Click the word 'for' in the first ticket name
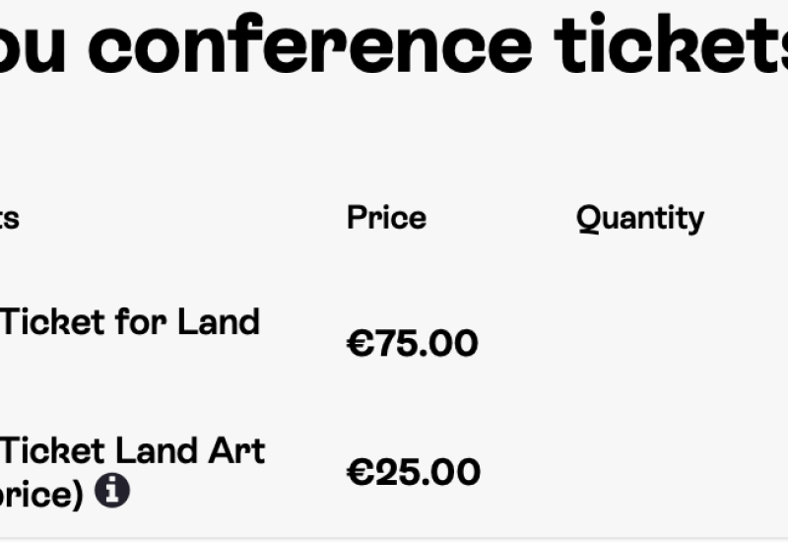This screenshot has width=788, height=542. click(141, 322)
